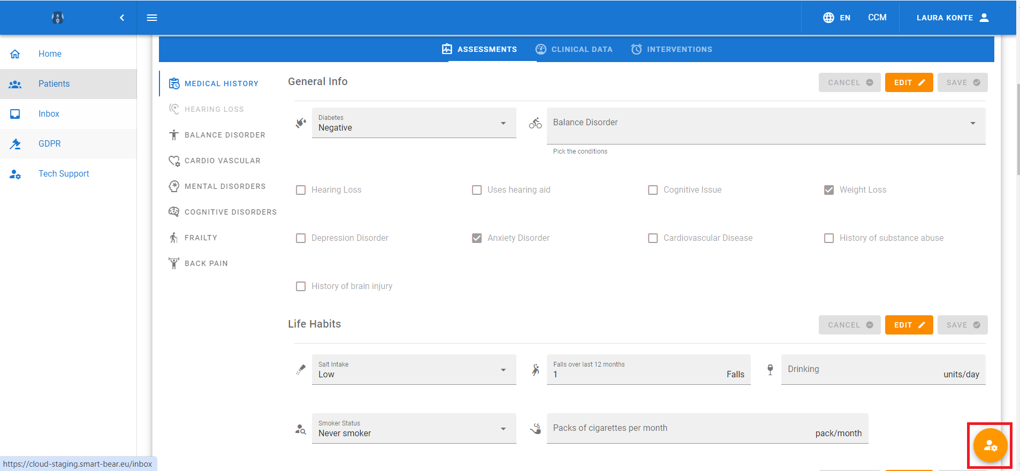Toggle History of substance abuse checkbox
Image resolution: width=1020 pixels, height=471 pixels.
pyautogui.click(x=829, y=238)
